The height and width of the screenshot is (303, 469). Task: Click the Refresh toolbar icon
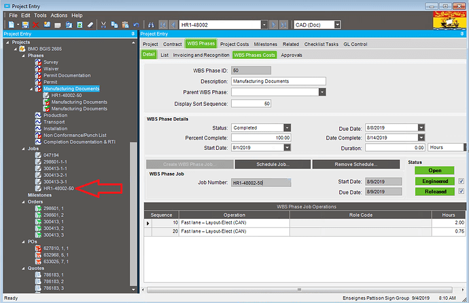point(80,25)
